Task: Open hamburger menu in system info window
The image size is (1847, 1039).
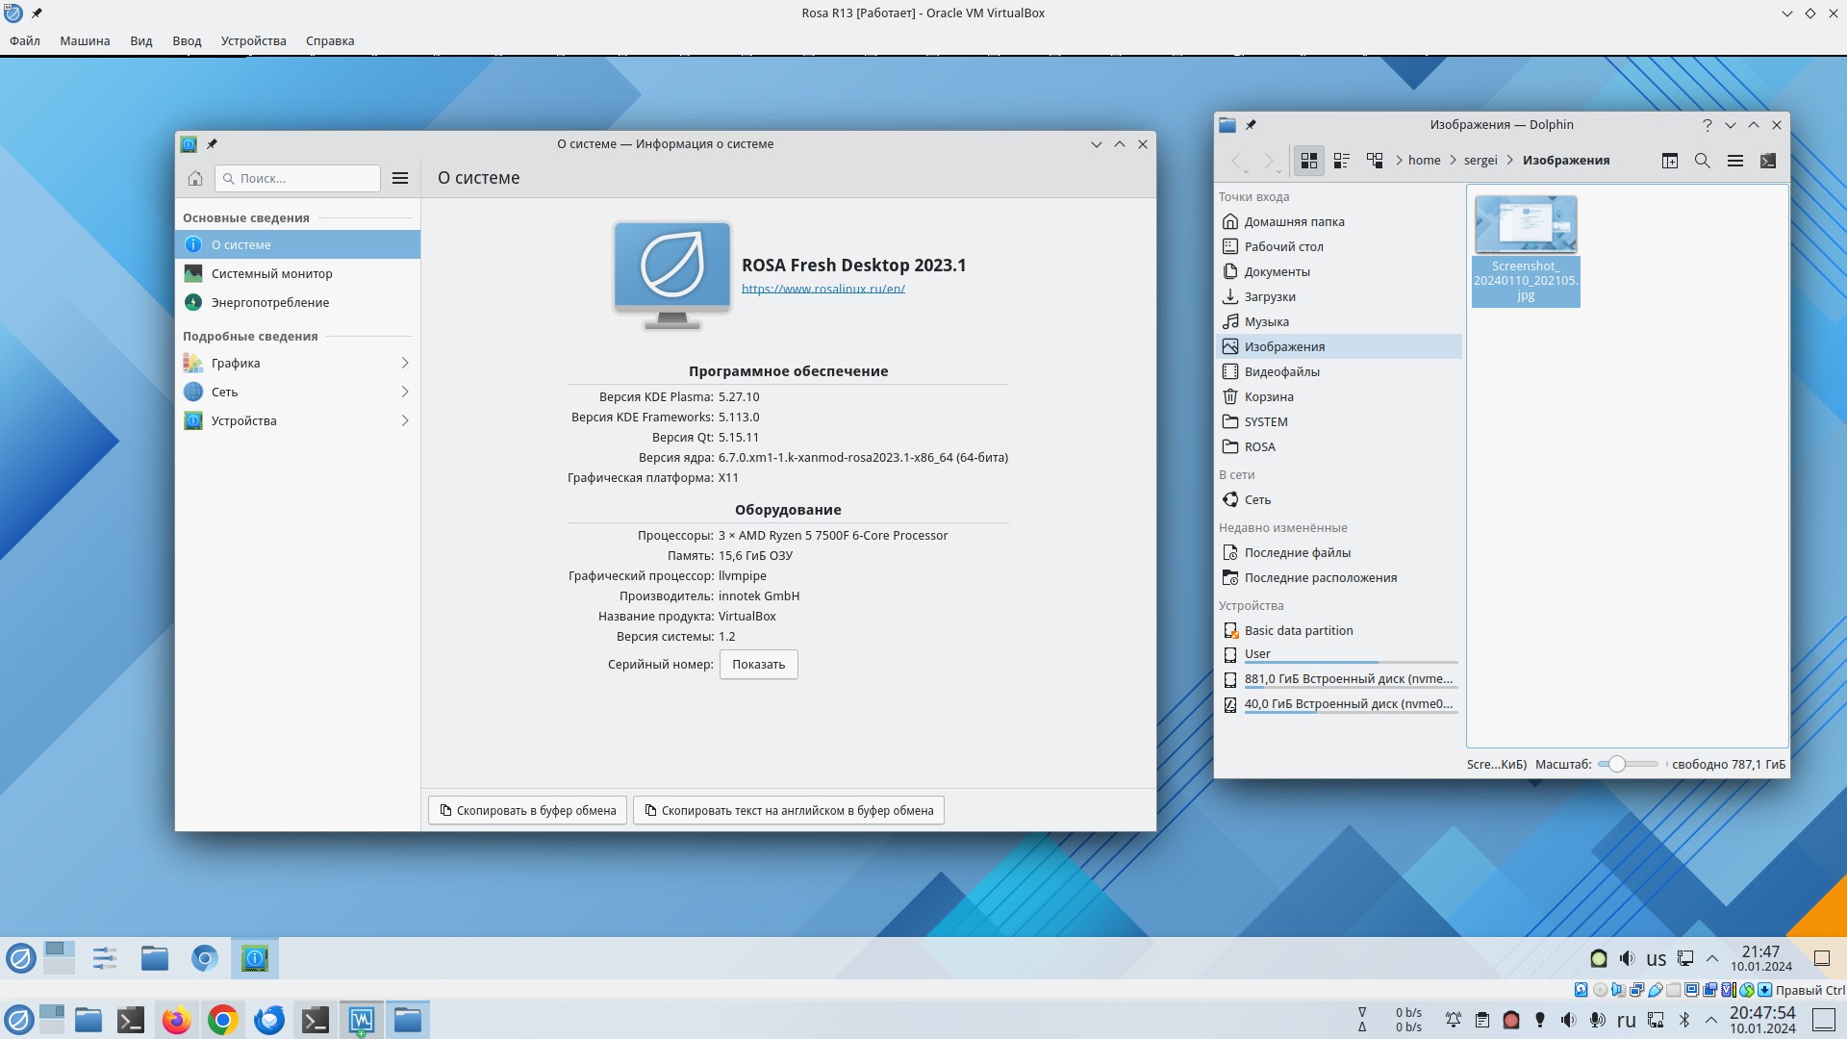Action: pyautogui.click(x=400, y=178)
